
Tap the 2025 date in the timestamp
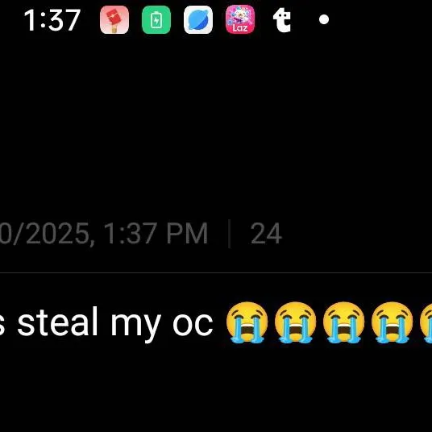coord(56,234)
